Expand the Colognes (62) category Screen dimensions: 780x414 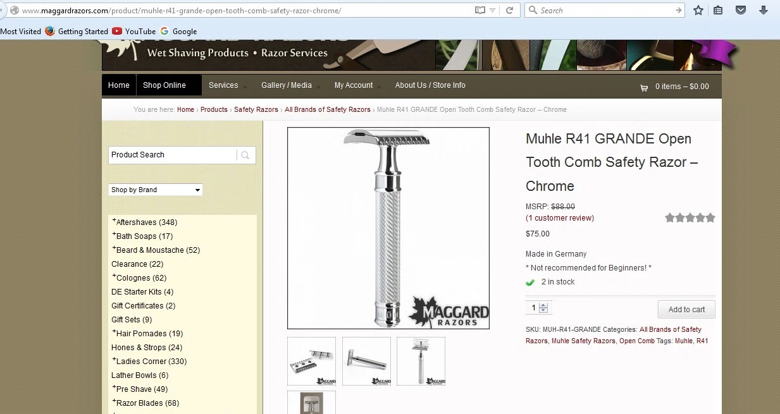point(139,278)
